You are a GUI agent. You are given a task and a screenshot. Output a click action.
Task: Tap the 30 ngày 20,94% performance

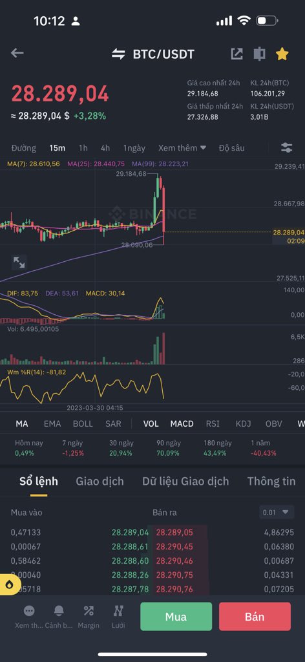pyautogui.click(x=120, y=448)
